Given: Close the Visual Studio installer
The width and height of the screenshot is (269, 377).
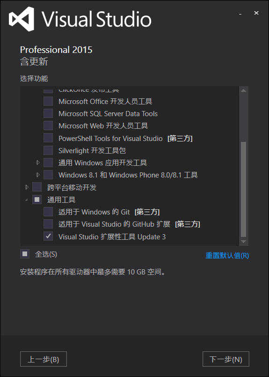Looking at the screenshot, I should 256,13.
